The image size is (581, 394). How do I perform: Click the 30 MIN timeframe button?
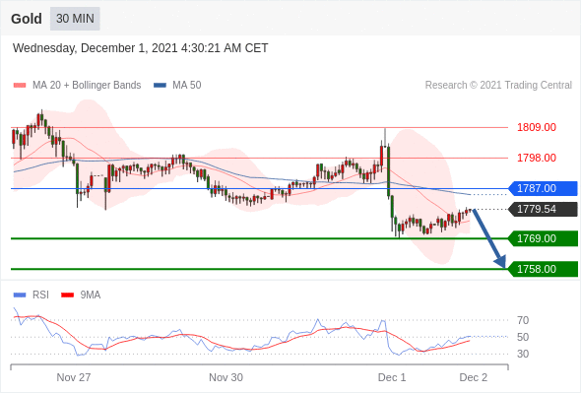pos(75,19)
